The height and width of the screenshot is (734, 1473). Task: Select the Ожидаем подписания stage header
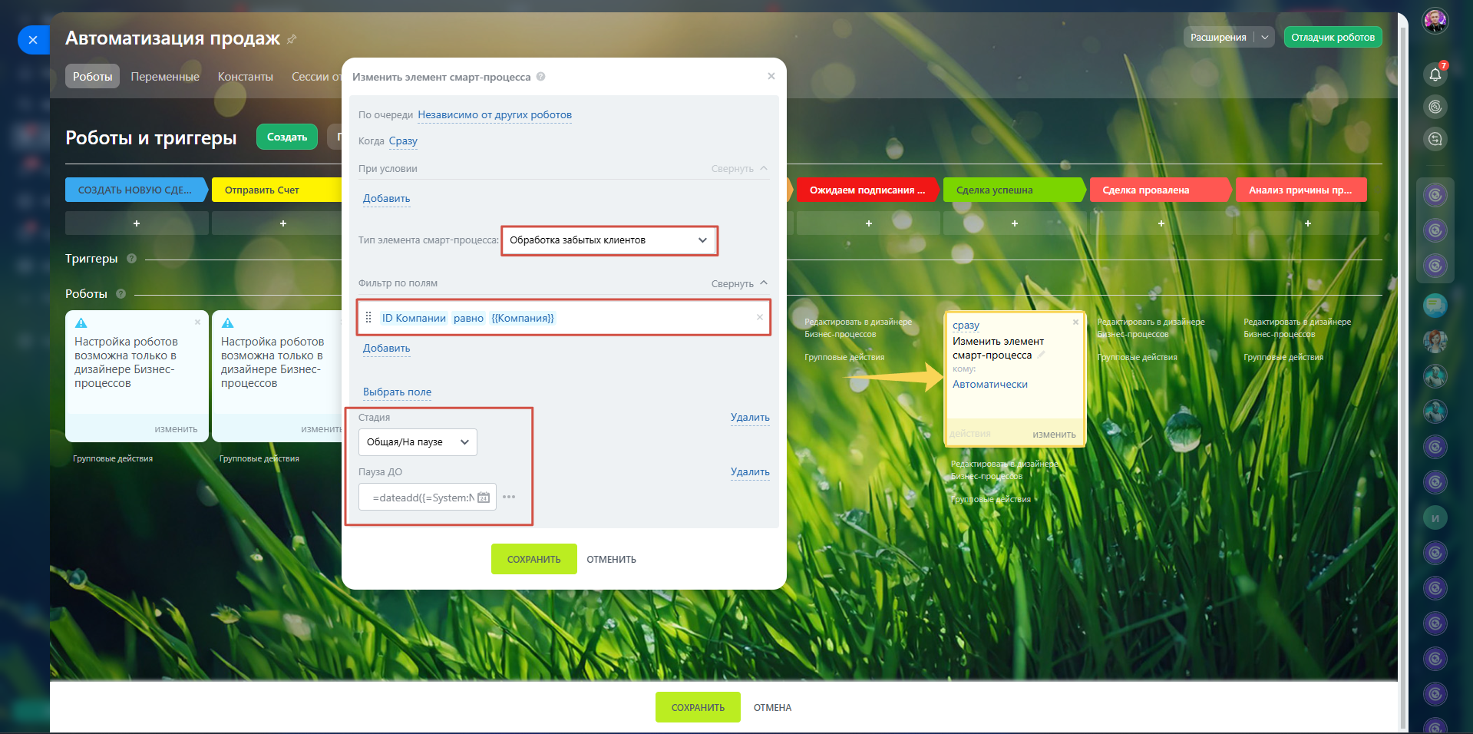(x=867, y=190)
